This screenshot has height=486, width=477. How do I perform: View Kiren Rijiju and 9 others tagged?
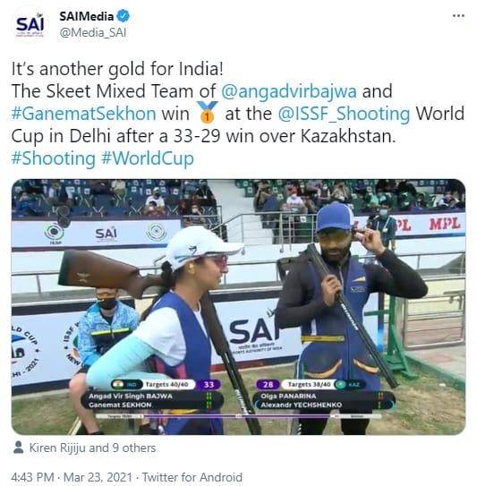pos(92,448)
